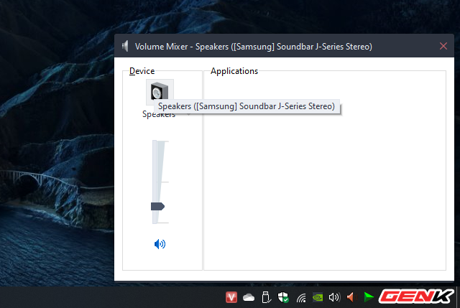The image size is (460, 308).
Task: Click the Safely Remove Hardware USB tray icon
Action: 266,297
